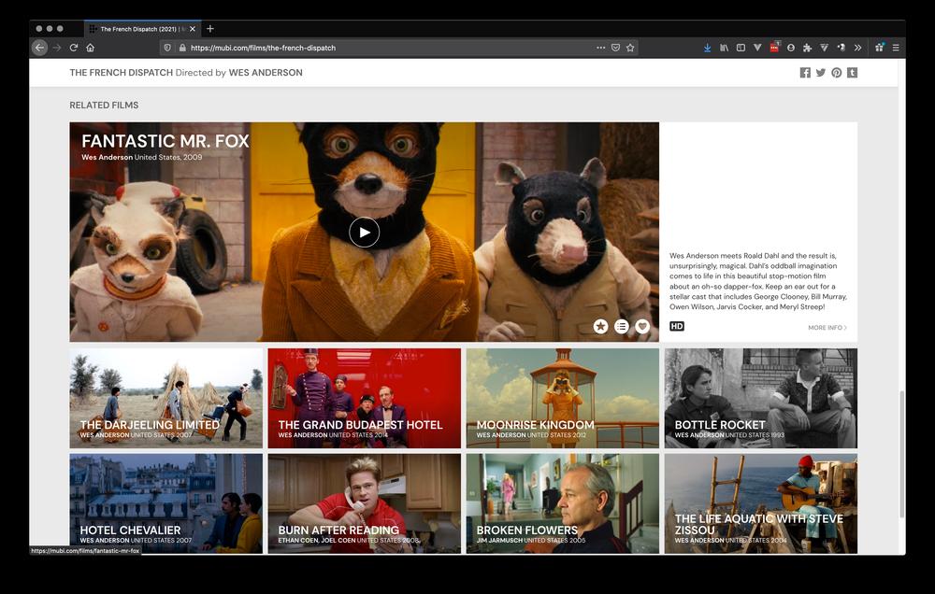Click the browser forward arrow
The height and width of the screenshot is (594, 935).
click(x=57, y=48)
